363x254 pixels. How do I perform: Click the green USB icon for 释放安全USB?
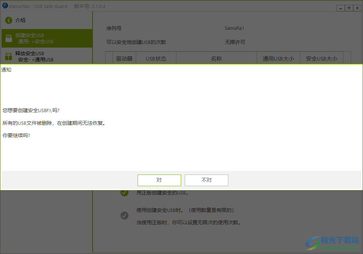9,56
